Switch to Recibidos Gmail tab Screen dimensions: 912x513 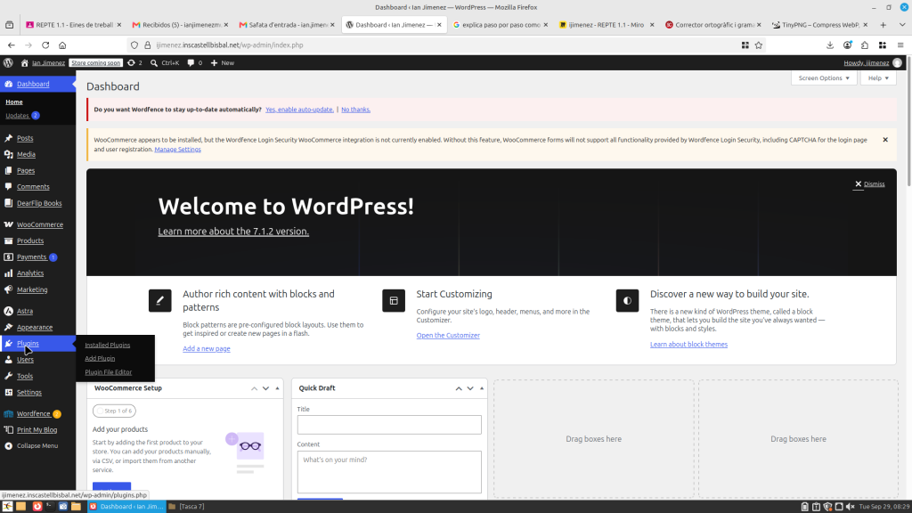coord(180,25)
